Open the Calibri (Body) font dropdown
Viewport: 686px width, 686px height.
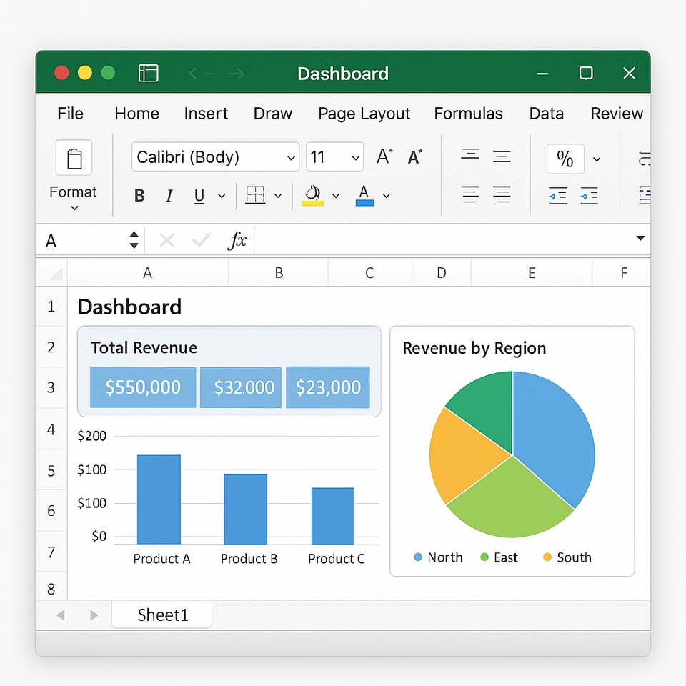coord(215,157)
